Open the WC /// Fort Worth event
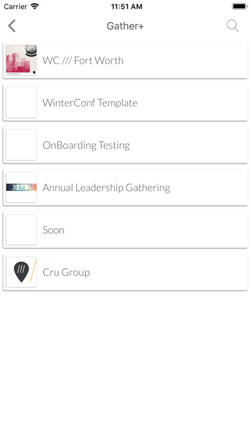Image resolution: width=251 pixels, height=446 pixels. click(x=125, y=60)
